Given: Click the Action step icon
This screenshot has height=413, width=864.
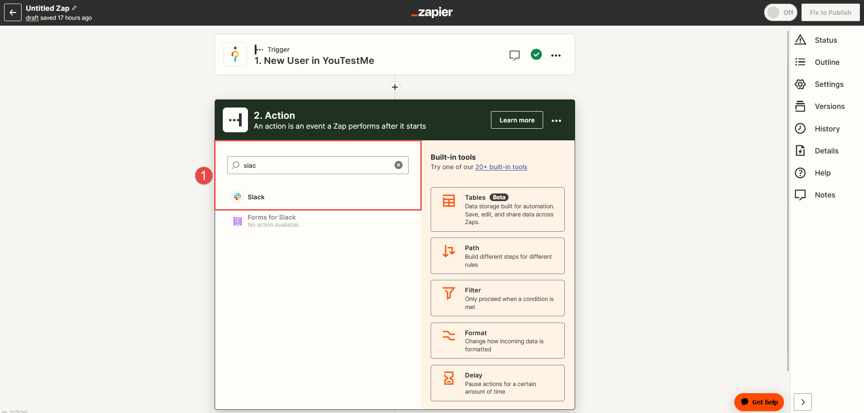Looking at the screenshot, I should tap(235, 120).
